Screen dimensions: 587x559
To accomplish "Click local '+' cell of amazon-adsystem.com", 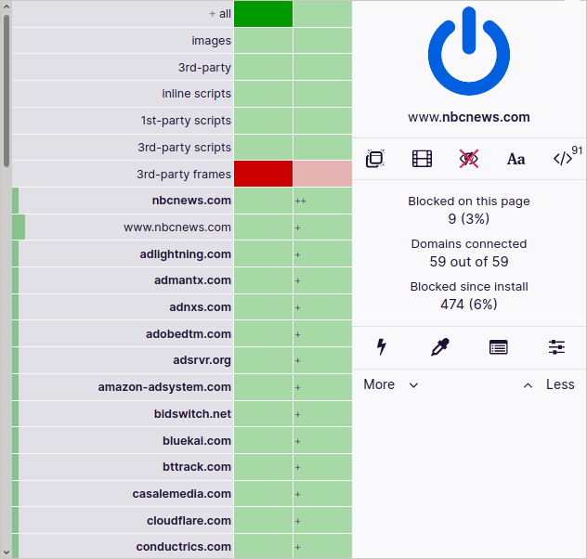I will coord(322,387).
